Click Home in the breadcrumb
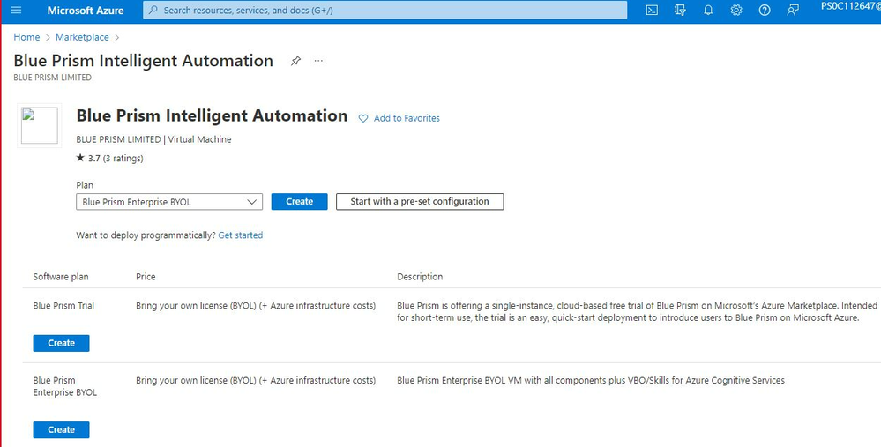This screenshot has width=881, height=447. coord(26,37)
